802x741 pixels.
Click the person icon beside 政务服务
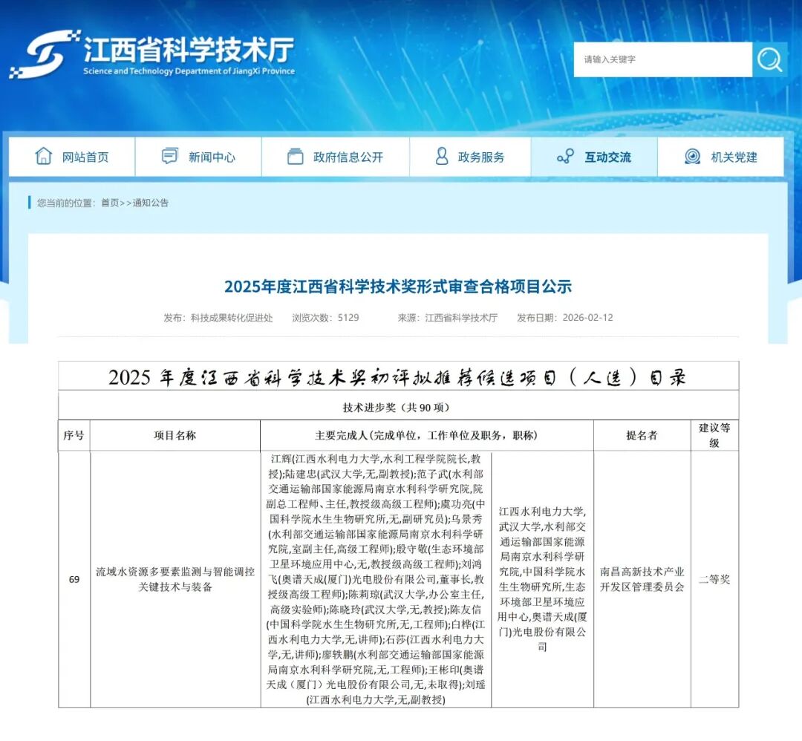(x=442, y=156)
